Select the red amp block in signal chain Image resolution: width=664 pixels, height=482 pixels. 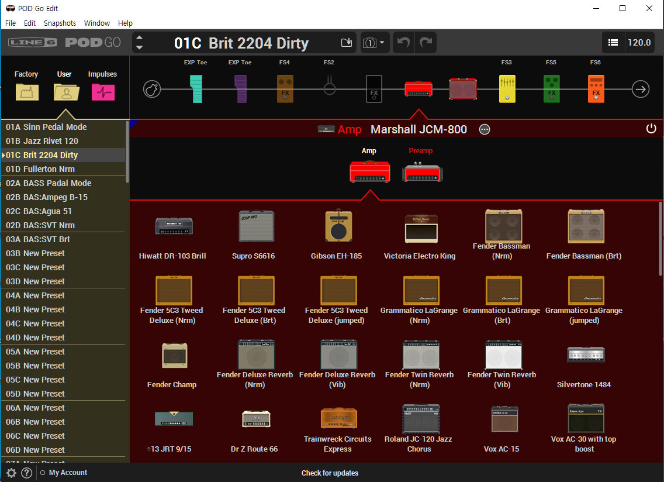419,88
